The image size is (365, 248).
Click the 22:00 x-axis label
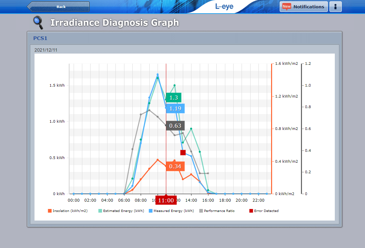coord(258,200)
